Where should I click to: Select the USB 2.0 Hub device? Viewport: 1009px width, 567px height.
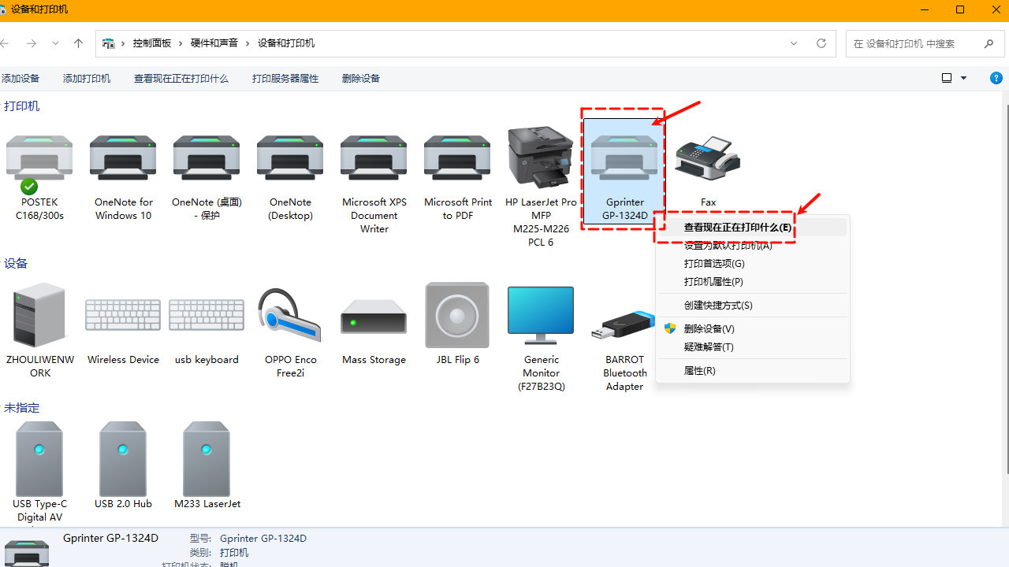pos(123,459)
